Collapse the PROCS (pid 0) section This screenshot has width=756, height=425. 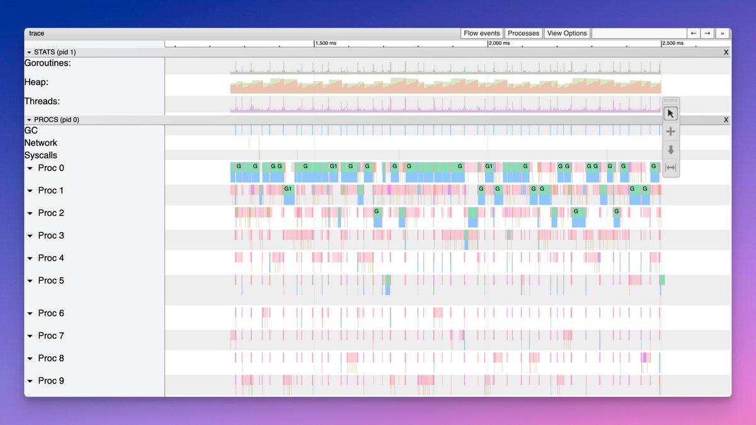[28, 119]
